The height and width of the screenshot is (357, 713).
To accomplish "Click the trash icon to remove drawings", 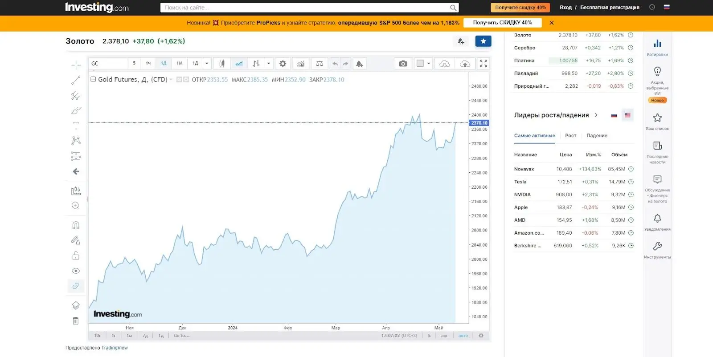I will tap(76, 320).
